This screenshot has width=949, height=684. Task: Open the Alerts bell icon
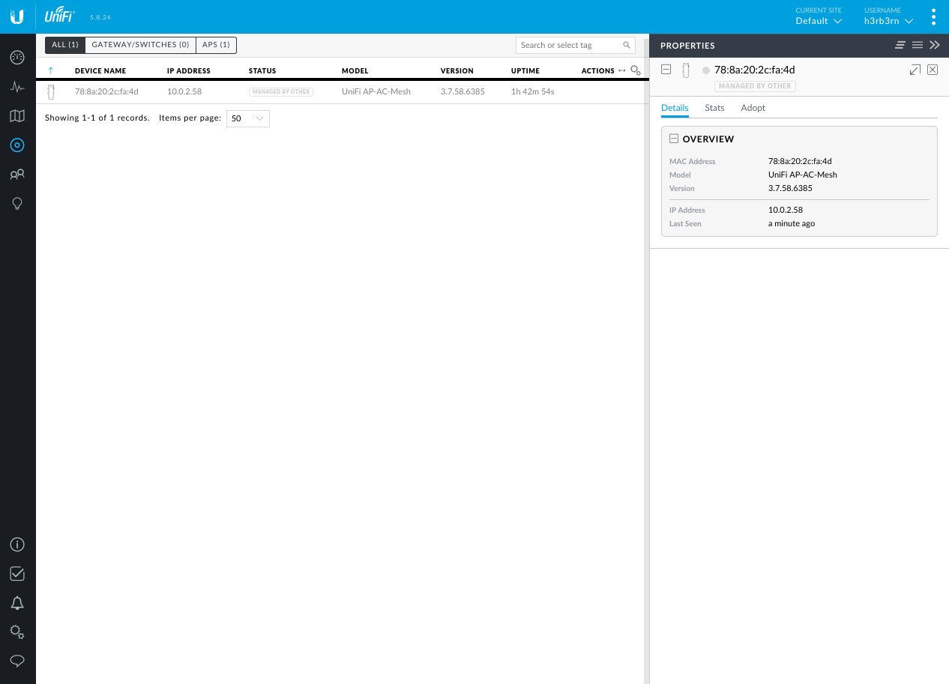pyautogui.click(x=17, y=603)
